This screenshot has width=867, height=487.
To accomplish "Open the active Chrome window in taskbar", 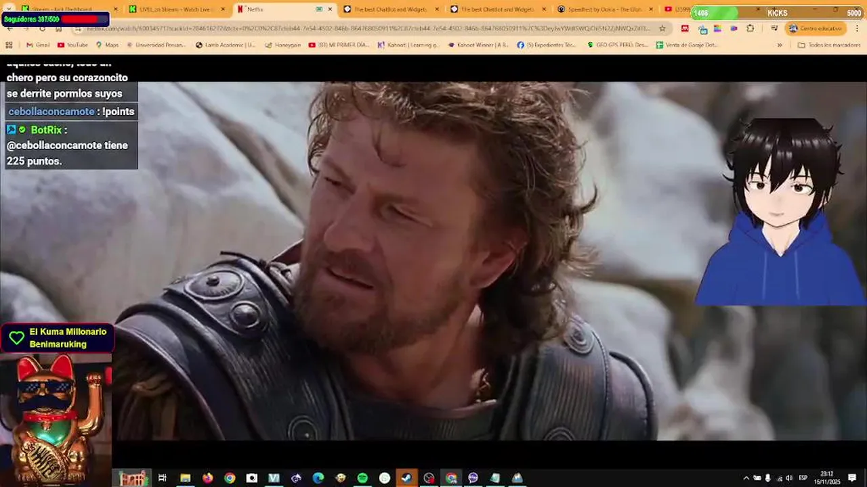I will (451, 478).
